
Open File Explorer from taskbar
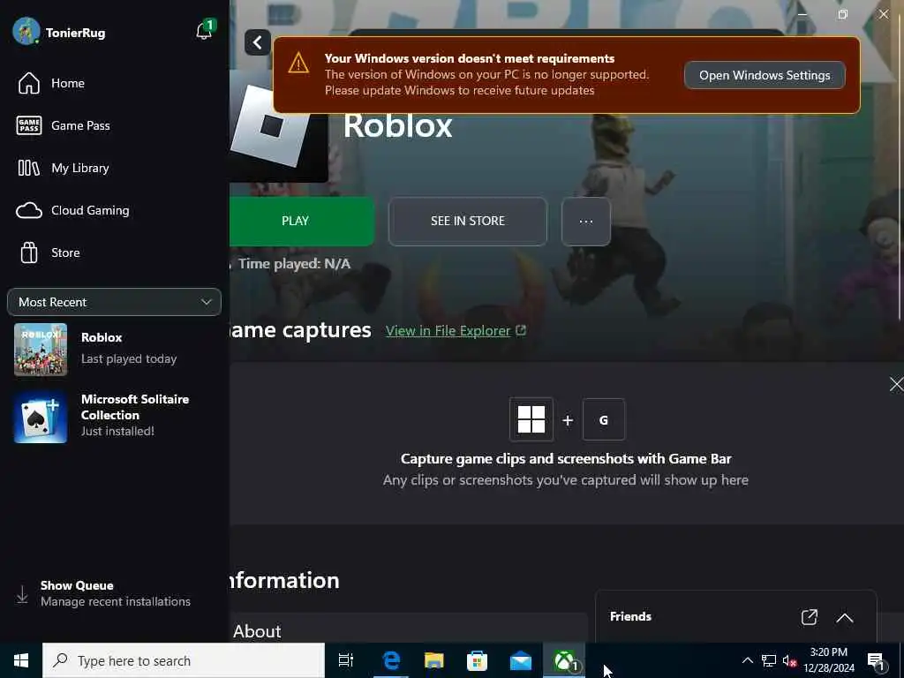(434, 660)
